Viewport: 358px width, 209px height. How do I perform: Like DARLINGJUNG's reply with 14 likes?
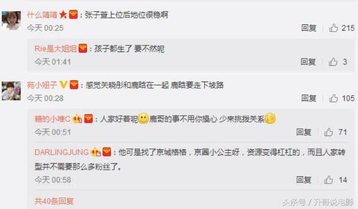(x=328, y=180)
